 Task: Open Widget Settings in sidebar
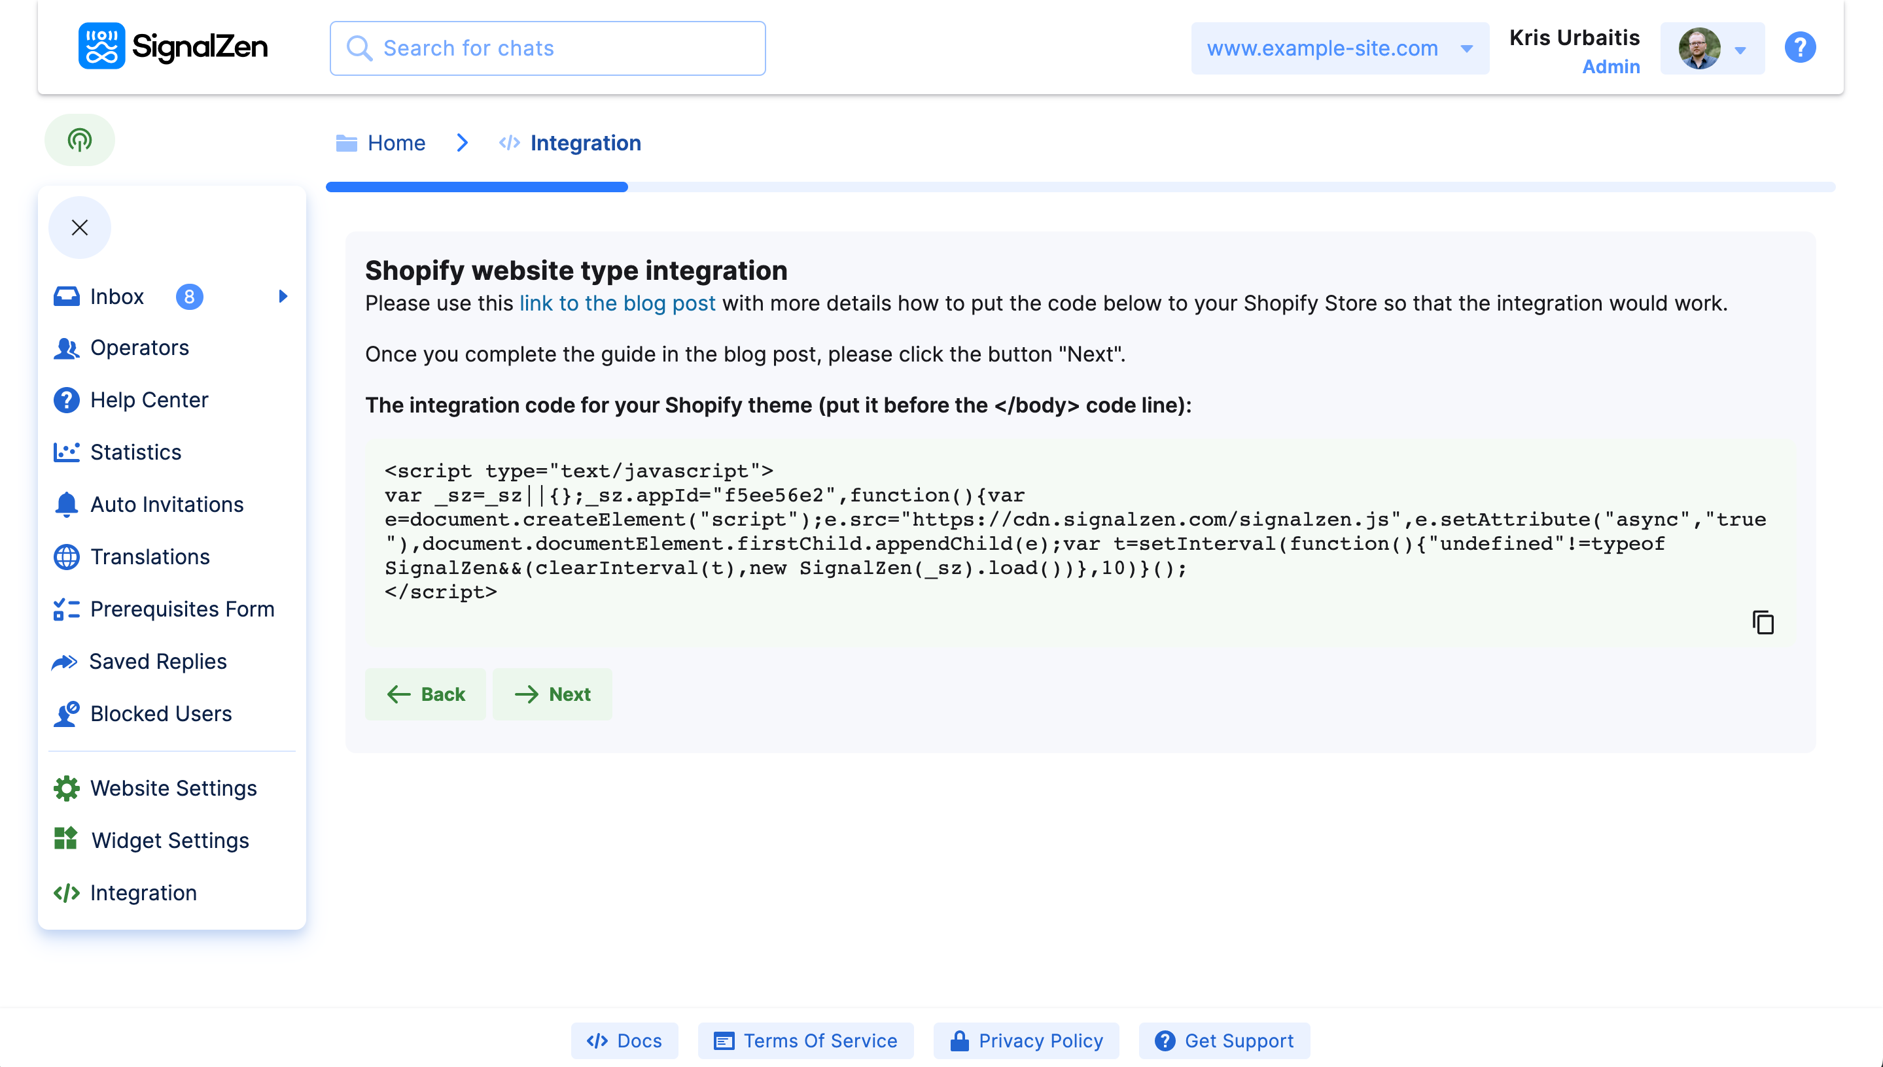click(169, 840)
